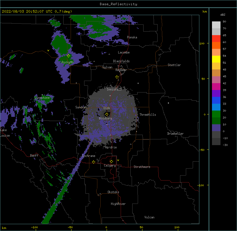Pick the darkest gray -10 to -30 legend swatch

(x=216, y=142)
